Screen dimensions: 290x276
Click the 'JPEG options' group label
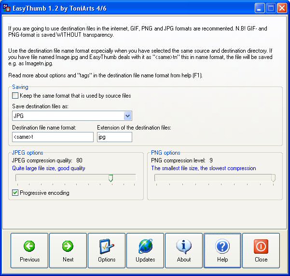coord(28,153)
